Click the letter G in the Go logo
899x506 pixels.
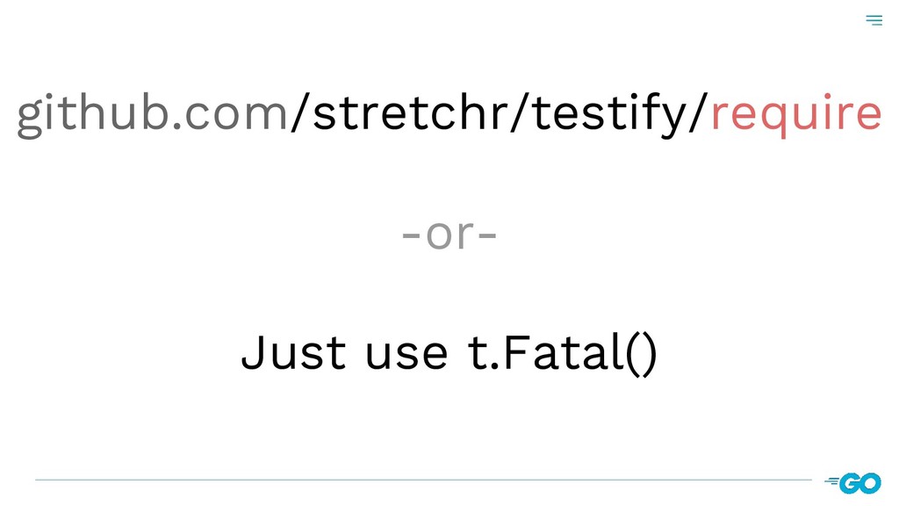point(849,483)
